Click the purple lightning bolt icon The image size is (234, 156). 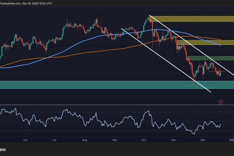tap(220, 102)
